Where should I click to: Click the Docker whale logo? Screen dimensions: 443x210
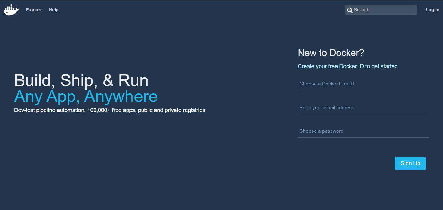tap(12, 10)
